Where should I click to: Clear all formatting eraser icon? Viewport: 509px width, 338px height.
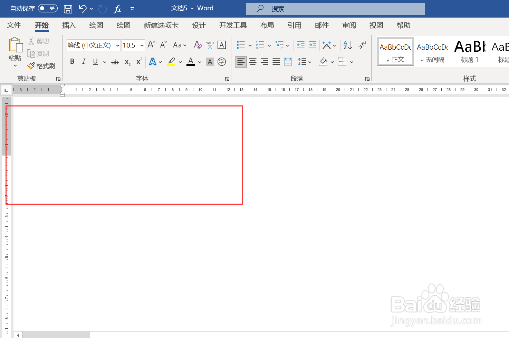[198, 44]
